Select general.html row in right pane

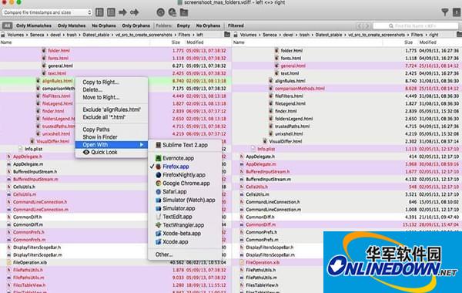click(x=347, y=66)
